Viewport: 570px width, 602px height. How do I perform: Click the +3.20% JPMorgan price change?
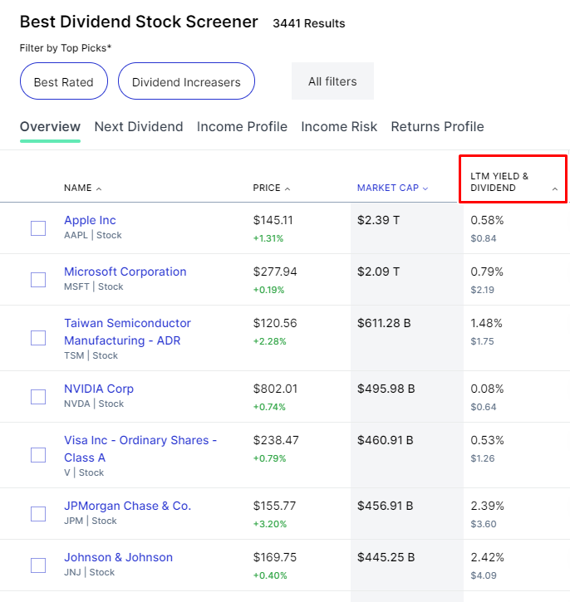pyautogui.click(x=270, y=524)
